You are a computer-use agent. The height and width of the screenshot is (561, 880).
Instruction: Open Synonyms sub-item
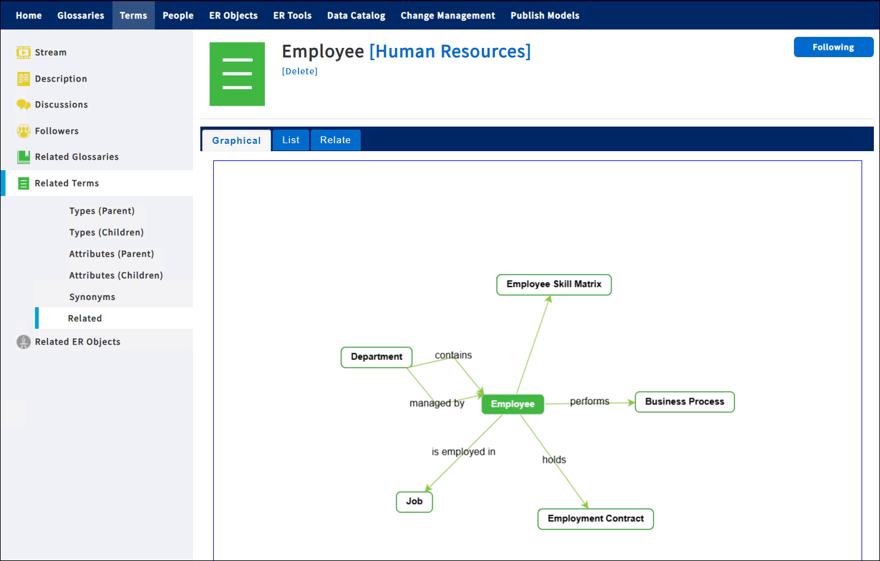point(92,297)
